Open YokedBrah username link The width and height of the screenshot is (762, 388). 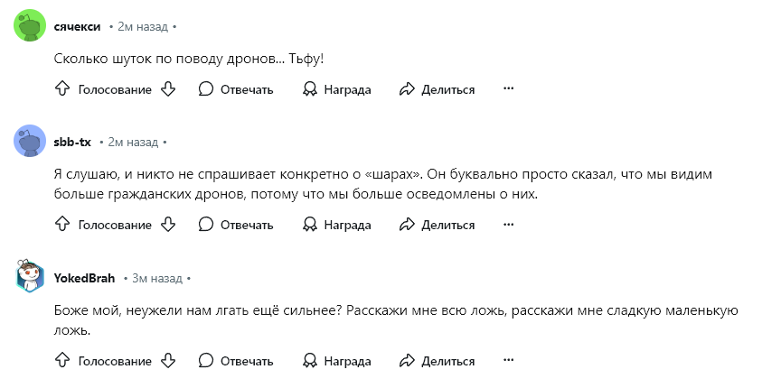point(85,279)
